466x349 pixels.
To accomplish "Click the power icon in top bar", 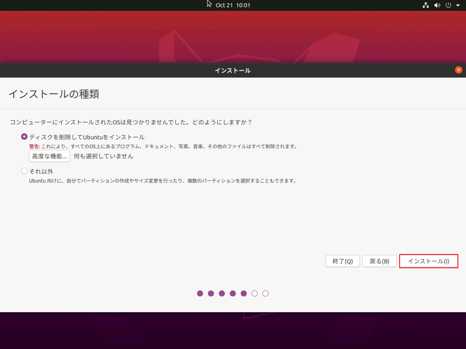I will 448,5.
